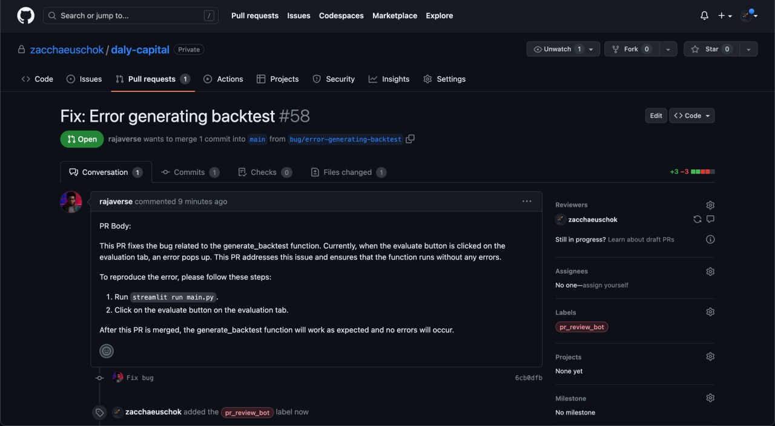Open the main base branch link

pos(257,139)
